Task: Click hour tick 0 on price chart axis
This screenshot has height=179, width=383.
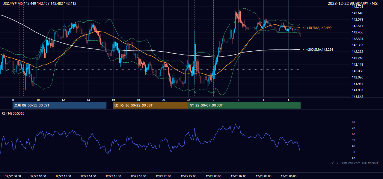Action: tap(213, 100)
